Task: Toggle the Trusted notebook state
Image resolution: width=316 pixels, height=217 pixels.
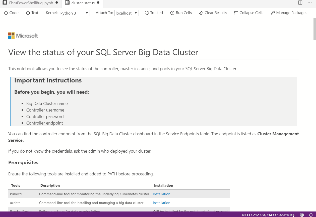Action: (x=154, y=13)
